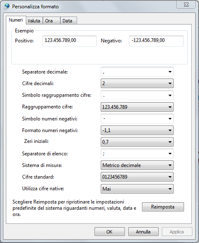
Task: Cancel with the Annulla button
Action: coord(143,232)
